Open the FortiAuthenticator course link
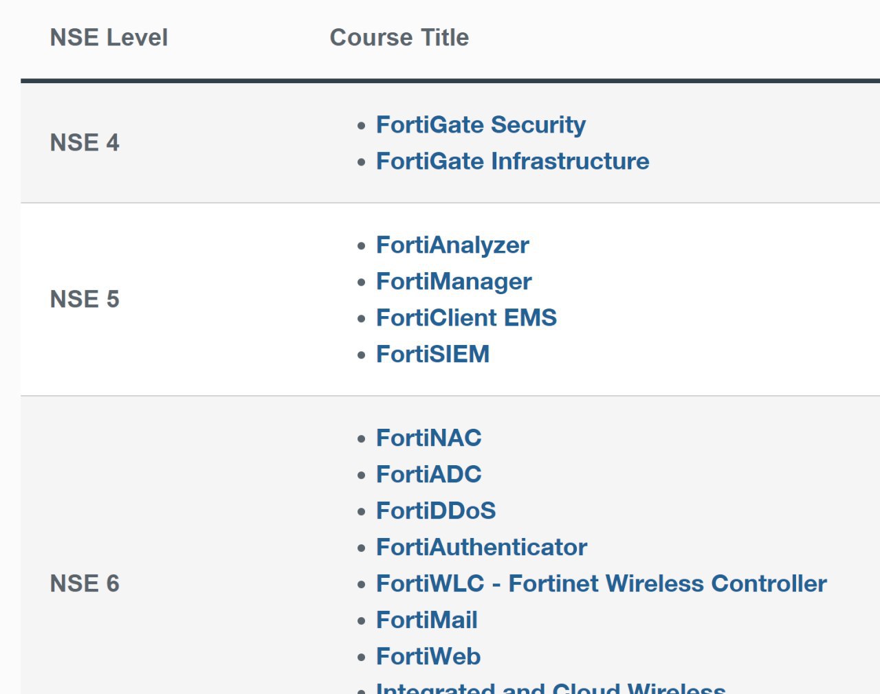The image size is (880, 694). [x=481, y=548]
